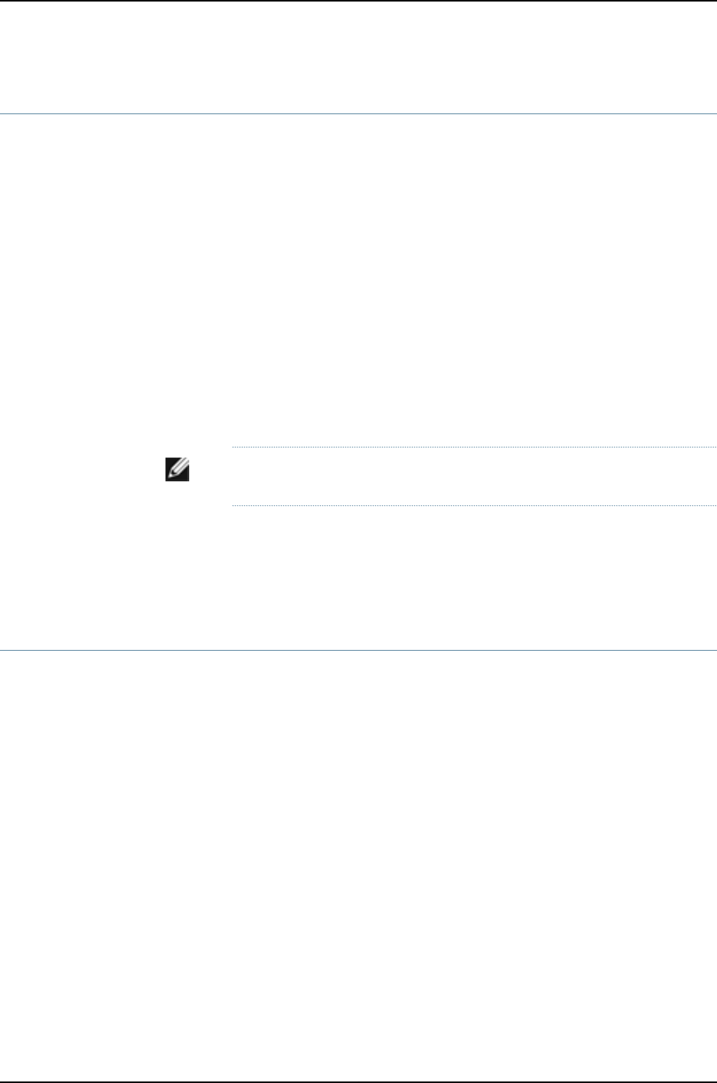Click the pencil note icon

[x=177, y=471]
